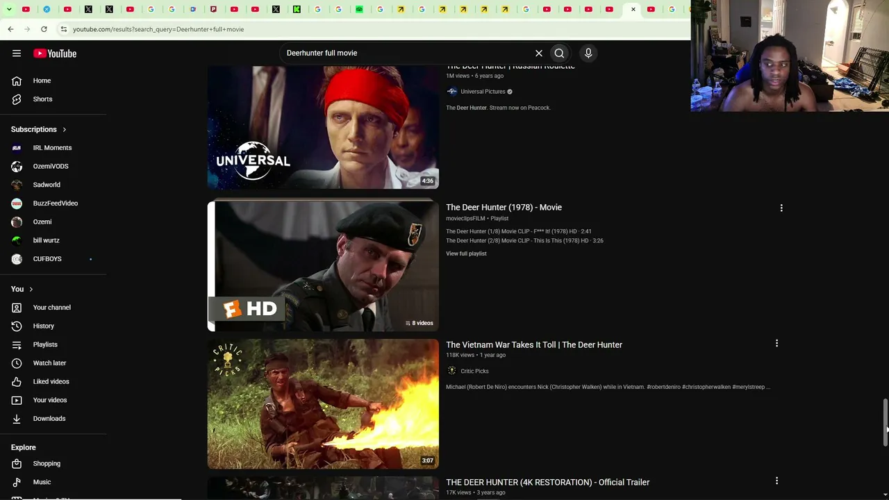Viewport: 889px width, 500px height.
Task: Close the active browser tab
Action: point(633,9)
